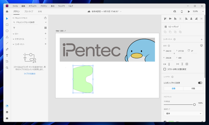209x125 pixels.
Task: Open the Layers panel icon
Action: (7, 112)
